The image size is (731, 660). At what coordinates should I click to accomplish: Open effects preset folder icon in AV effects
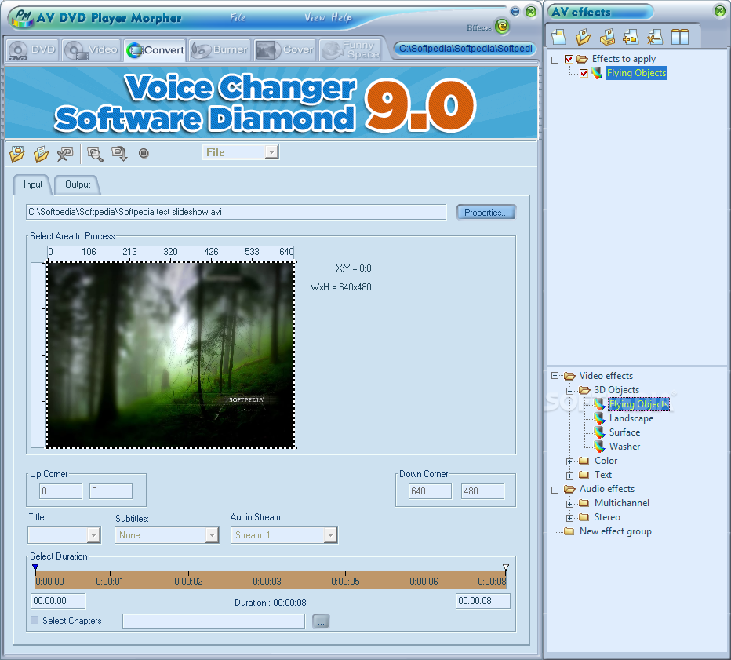583,37
